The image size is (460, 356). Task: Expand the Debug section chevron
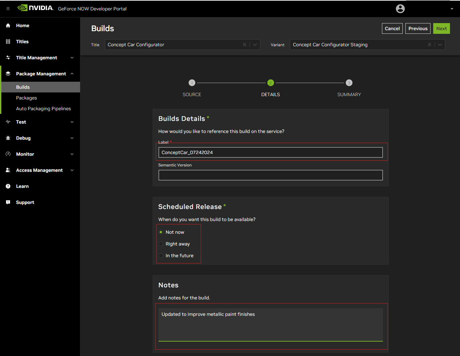(72, 138)
